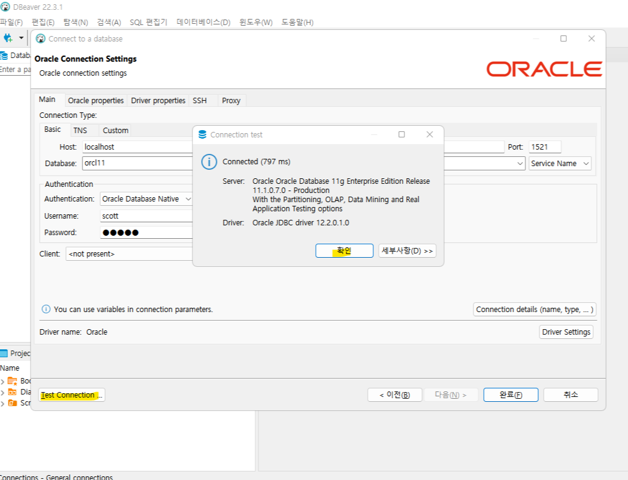Viewport: 628px width, 480px height.
Task: Click the Name column header in Projects
Action: 10,368
